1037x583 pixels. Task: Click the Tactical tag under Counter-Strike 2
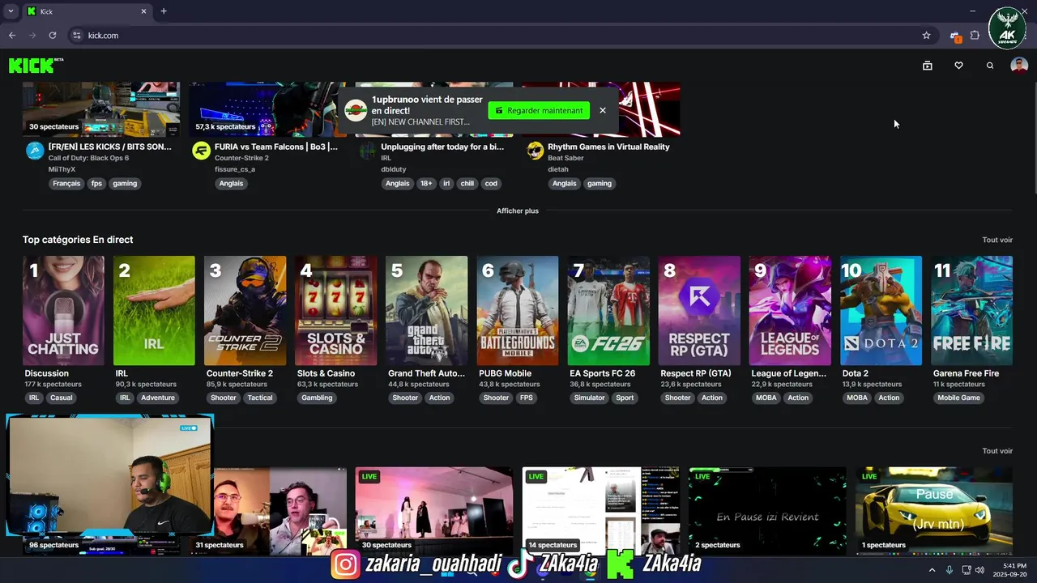(260, 398)
